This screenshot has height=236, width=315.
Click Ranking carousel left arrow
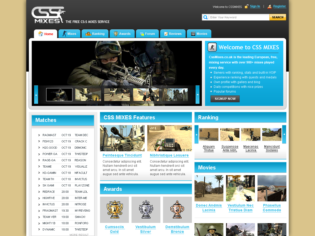click(196, 134)
